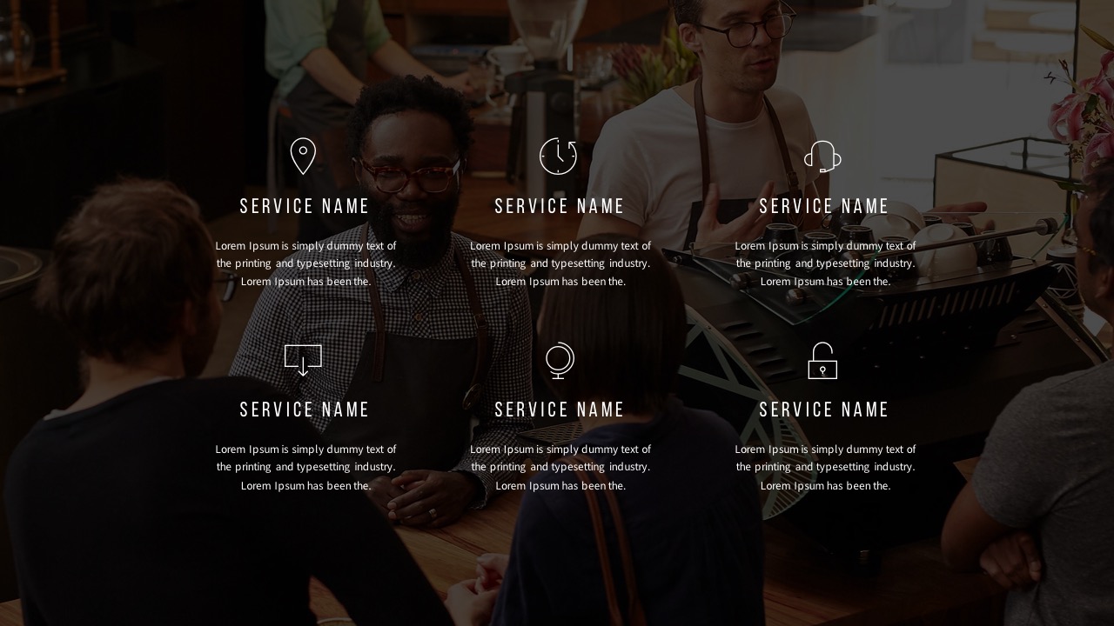Click the globe icon

coord(559,360)
